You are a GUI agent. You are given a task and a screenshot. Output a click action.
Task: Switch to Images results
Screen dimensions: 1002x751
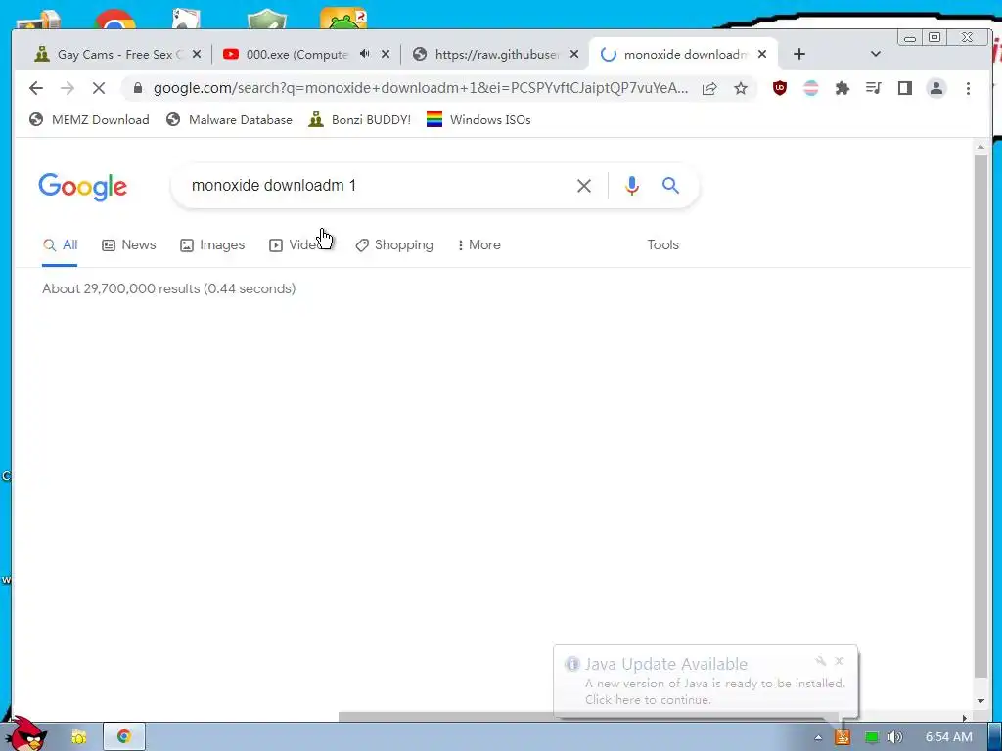[212, 245]
